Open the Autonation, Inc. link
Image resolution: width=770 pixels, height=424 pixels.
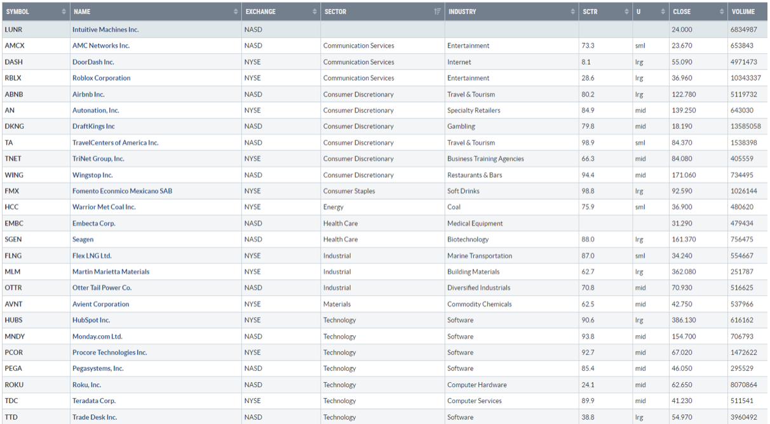[x=96, y=110]
